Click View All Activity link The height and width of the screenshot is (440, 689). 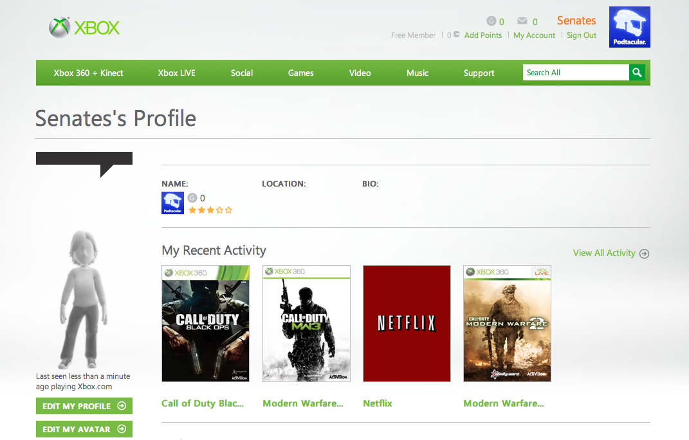[x=604, y=253]
